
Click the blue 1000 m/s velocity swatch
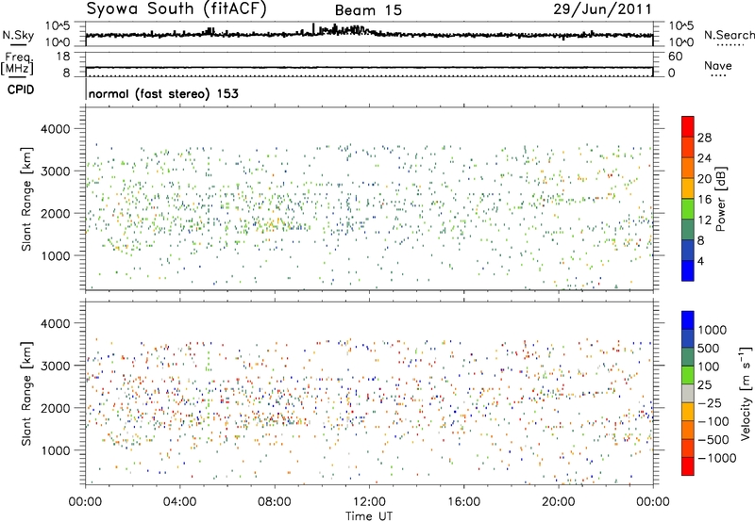(x=688, y=320)
